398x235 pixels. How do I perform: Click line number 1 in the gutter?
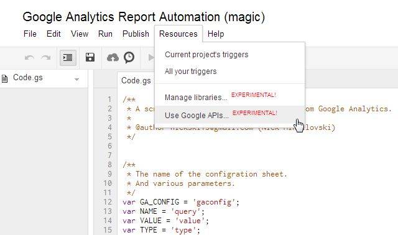click(109, 99)
